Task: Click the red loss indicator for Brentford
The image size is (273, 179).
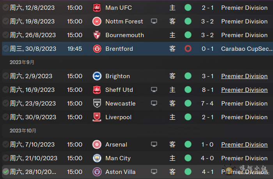Action: [188, 49]
